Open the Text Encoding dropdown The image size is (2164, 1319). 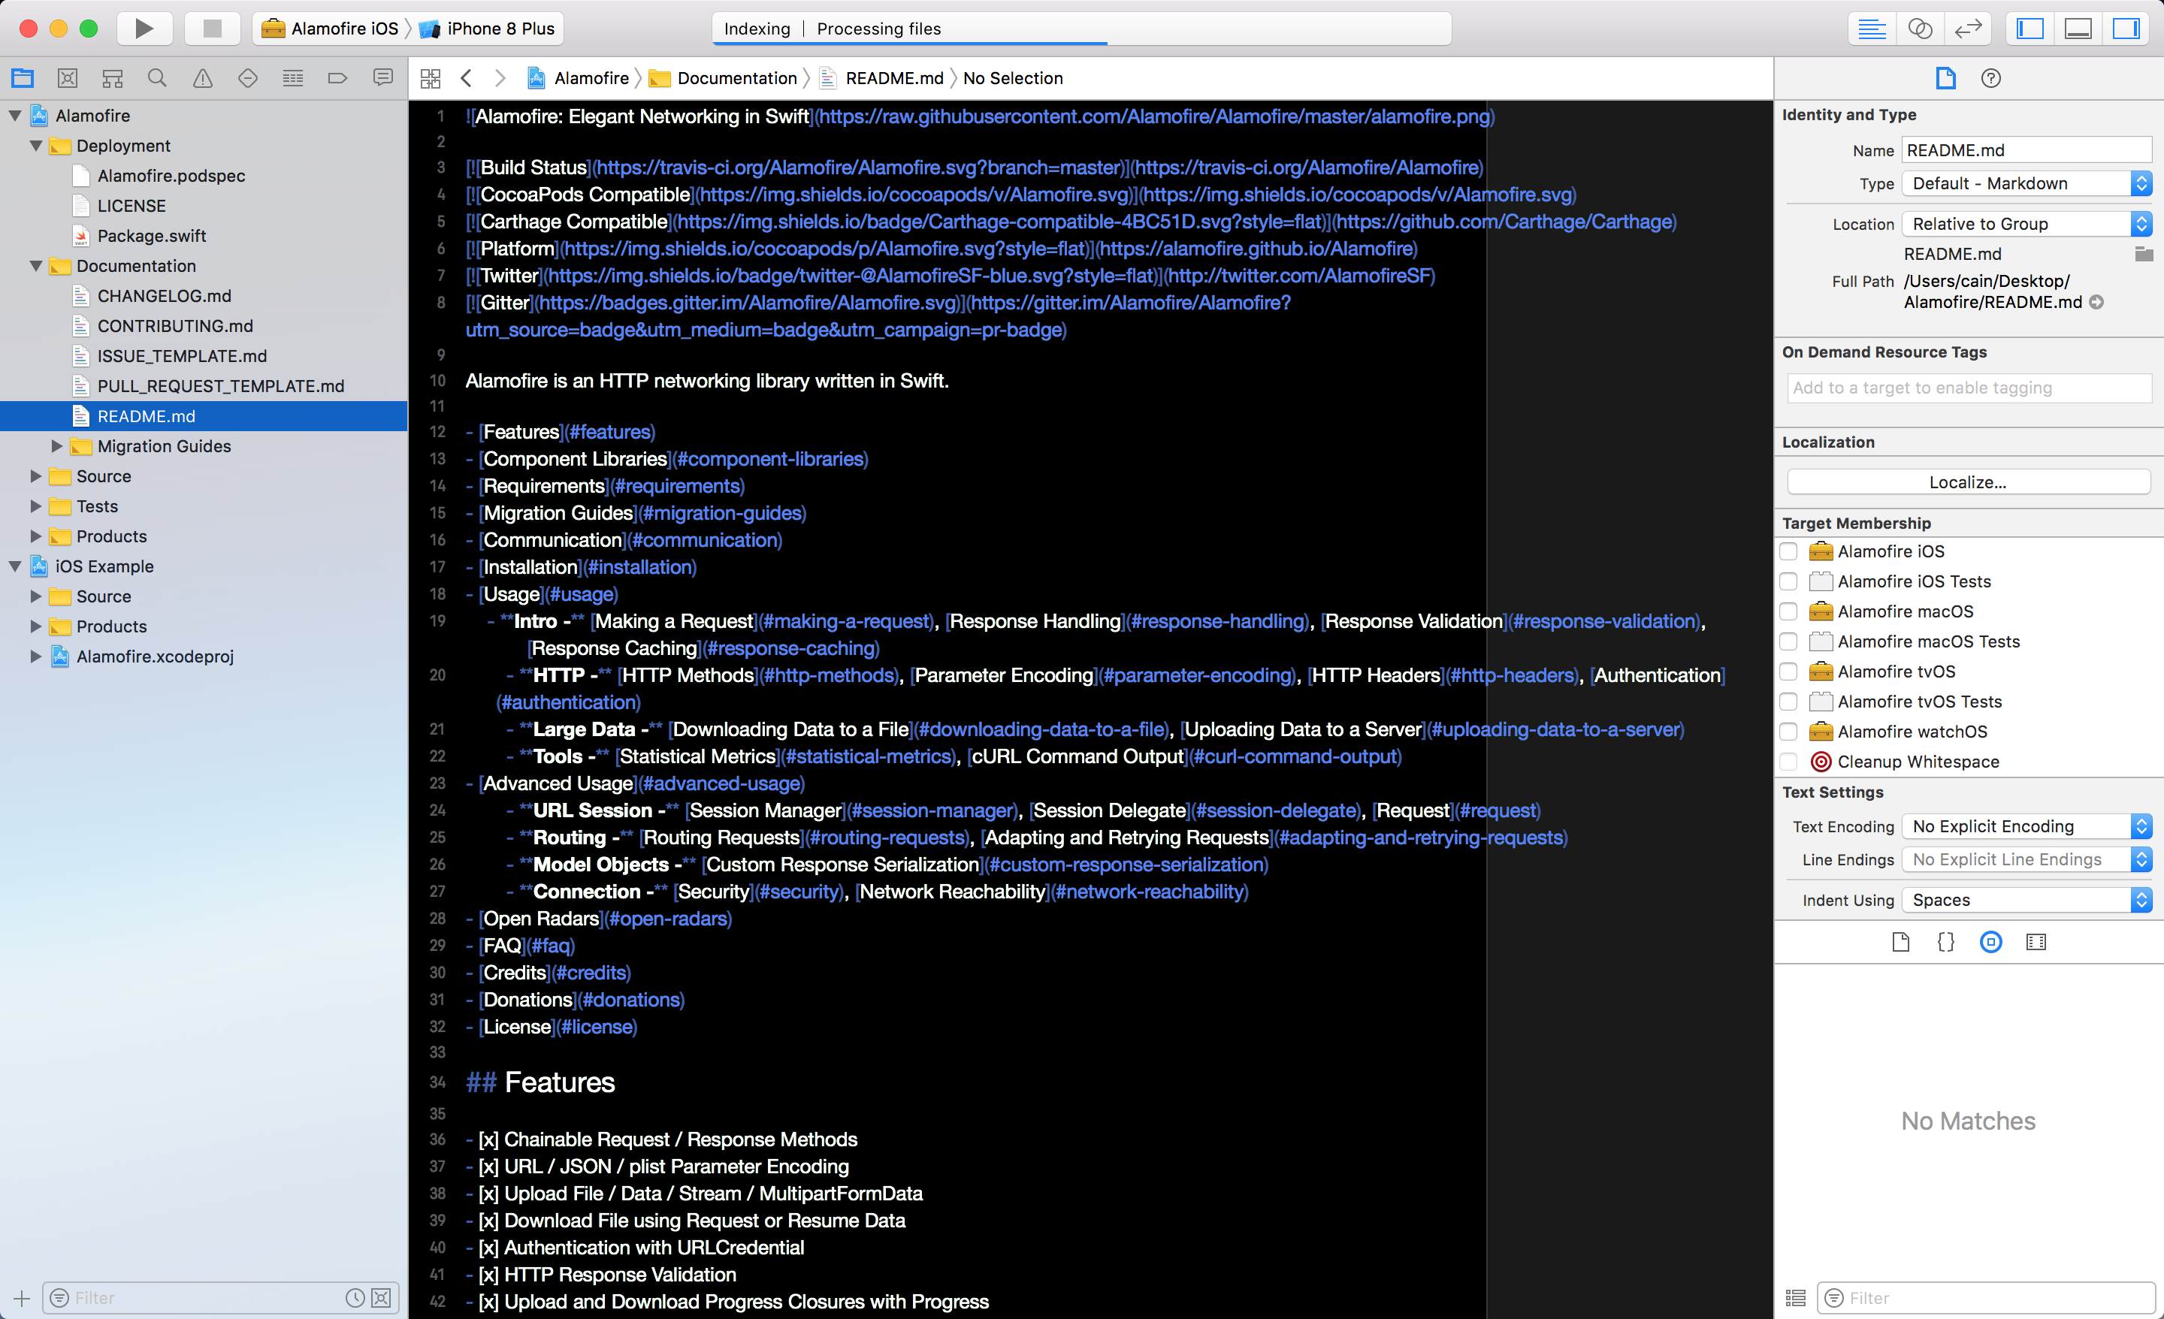pyautogui.click(x=2025, y=826)
